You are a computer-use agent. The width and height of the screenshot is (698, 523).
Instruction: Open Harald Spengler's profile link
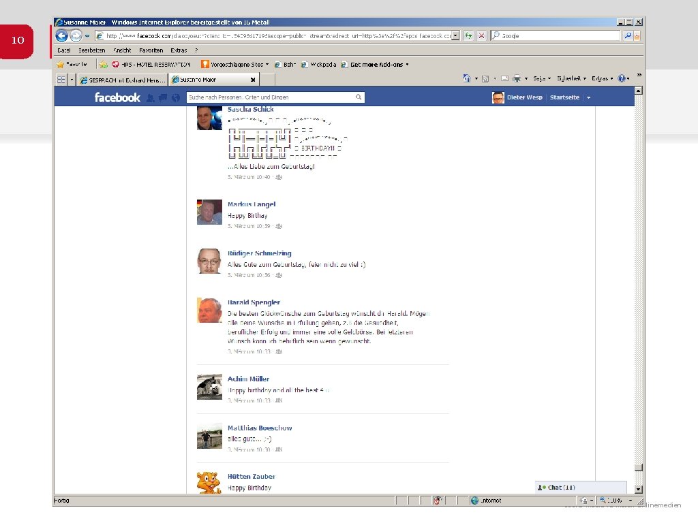click(254, 302)
